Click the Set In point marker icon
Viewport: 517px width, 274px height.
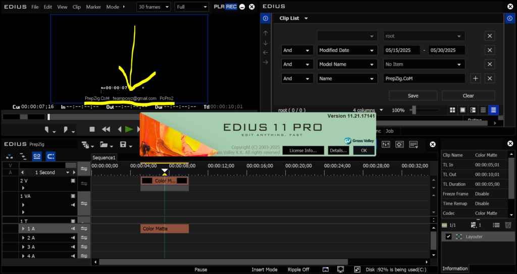[x=47, y=130]
